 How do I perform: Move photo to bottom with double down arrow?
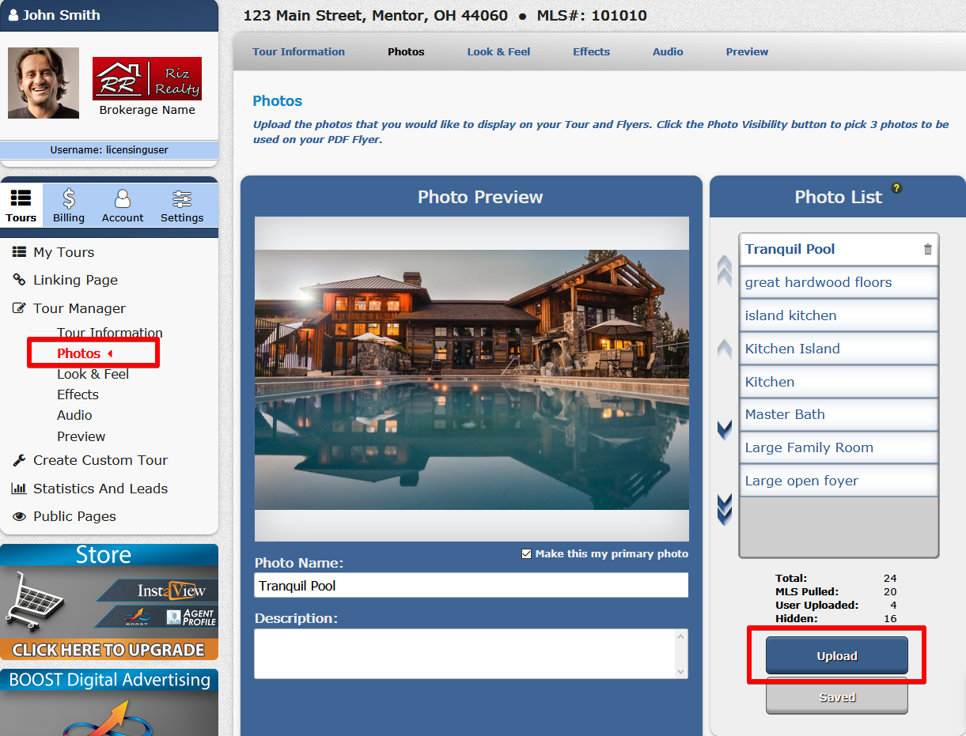724,508
